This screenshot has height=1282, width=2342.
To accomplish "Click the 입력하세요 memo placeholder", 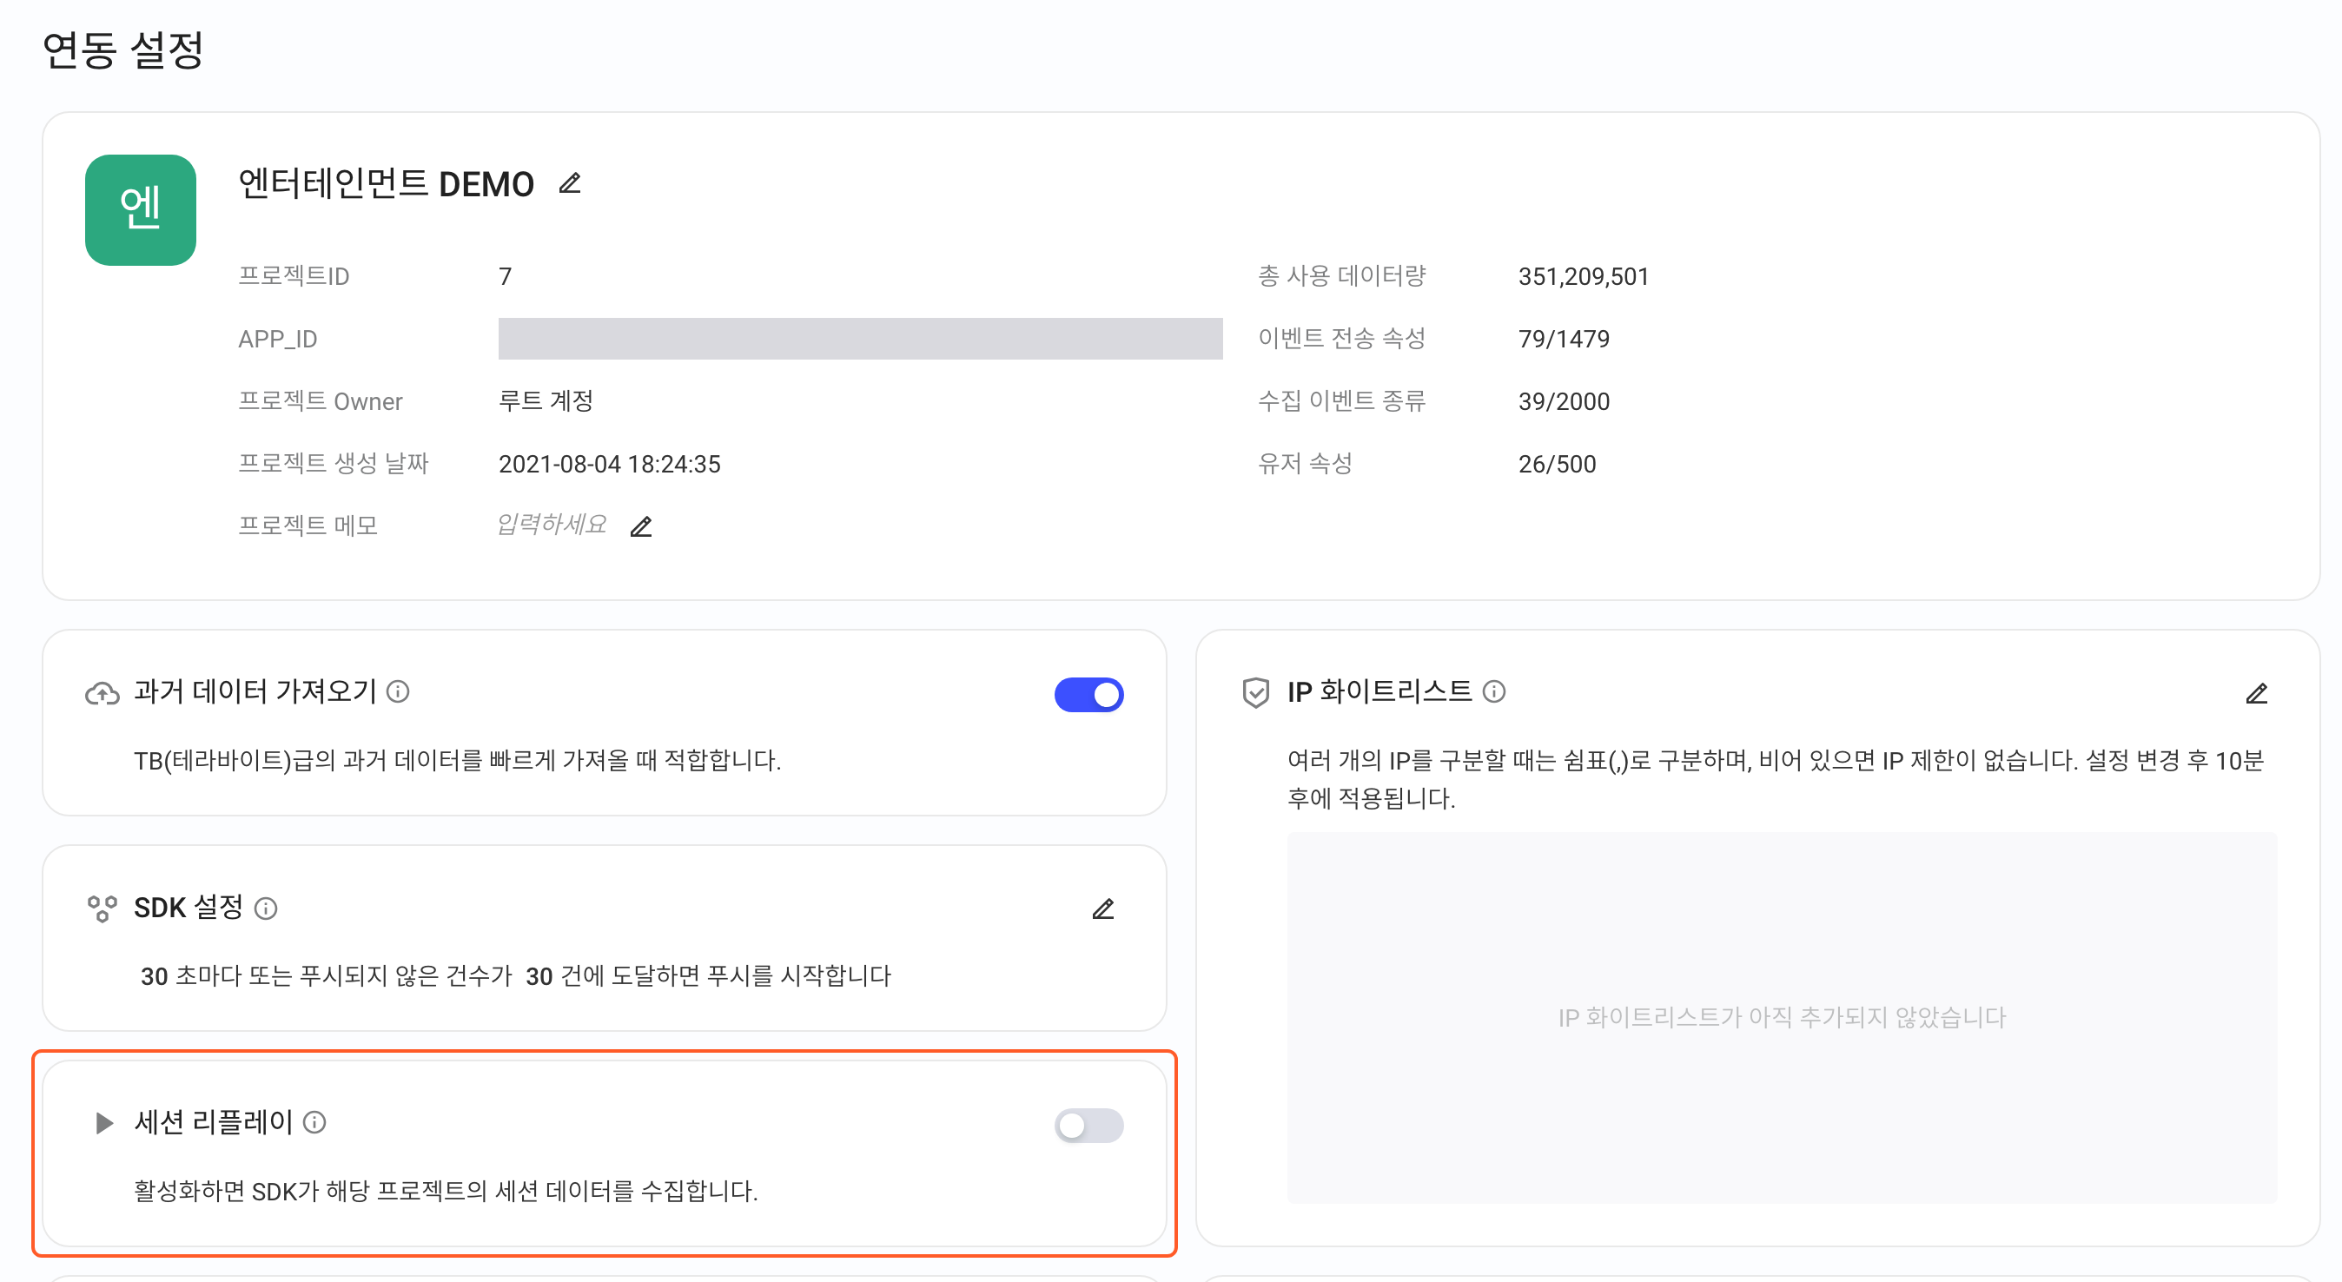I will (552, 525).
